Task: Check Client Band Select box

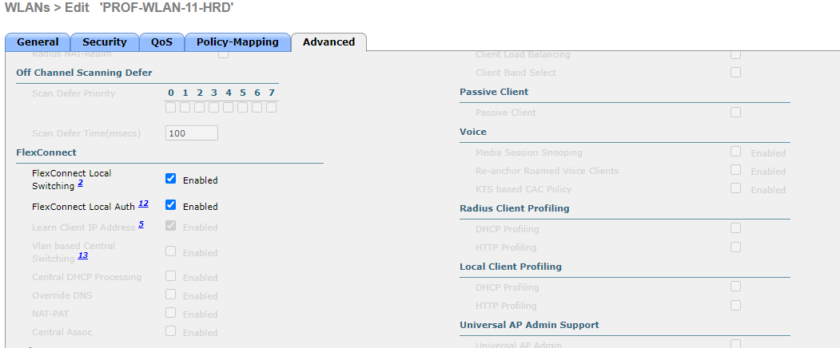Action: [x=735, y=73]
